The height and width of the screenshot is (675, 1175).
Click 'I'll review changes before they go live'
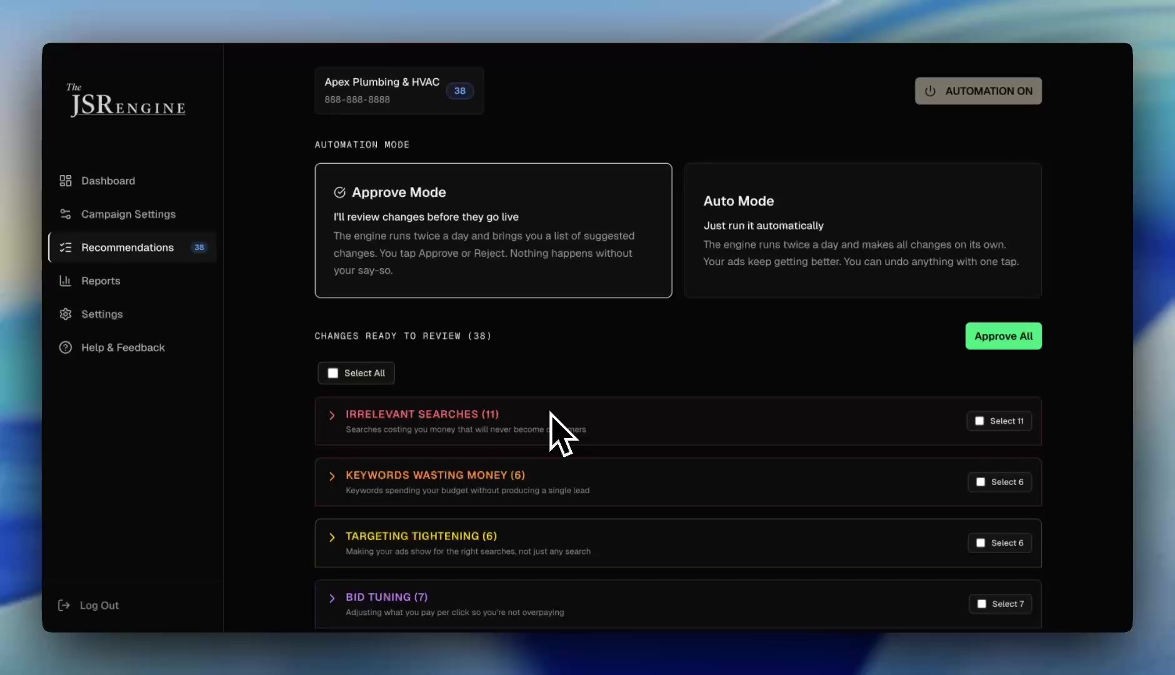426,217
